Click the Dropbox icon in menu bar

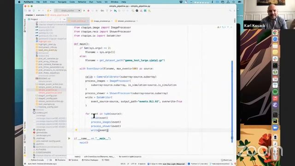point(181,2)
